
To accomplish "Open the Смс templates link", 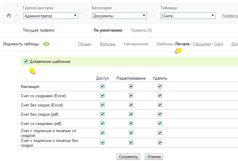I will coord(218,44).
